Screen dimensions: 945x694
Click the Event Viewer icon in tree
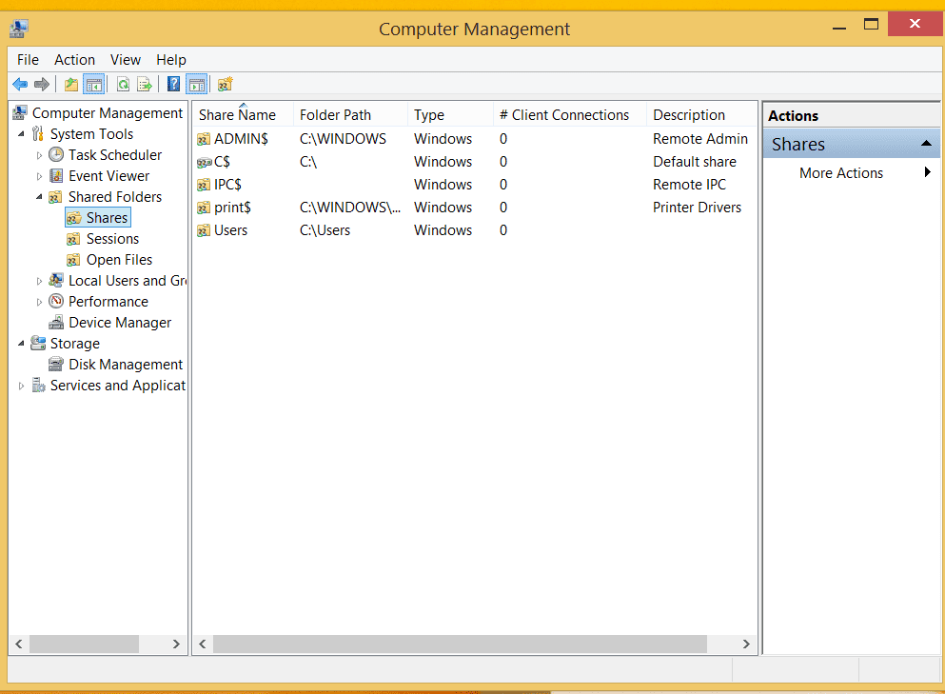(56, 176)
